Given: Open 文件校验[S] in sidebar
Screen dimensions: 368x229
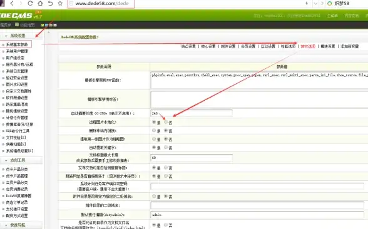Looking at the screenshot, I should (x=16, y=138).
